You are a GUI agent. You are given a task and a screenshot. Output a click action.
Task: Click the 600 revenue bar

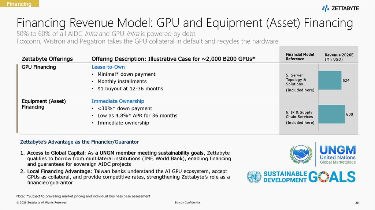pyautogui.click(x=331, y=114)
